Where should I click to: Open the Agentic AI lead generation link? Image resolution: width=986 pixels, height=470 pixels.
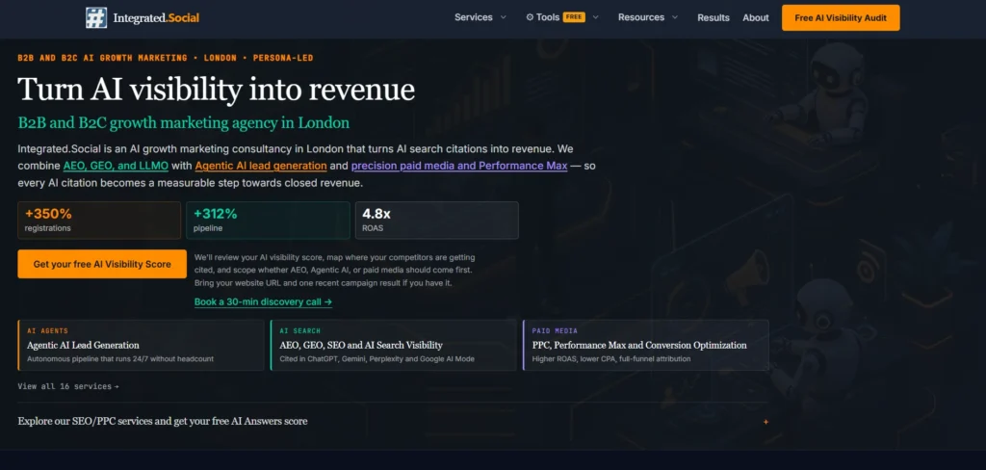coord(261,166)
